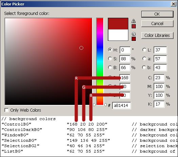
Task: Click the "WindowBG" text line
Action: (x=15, y=135)
